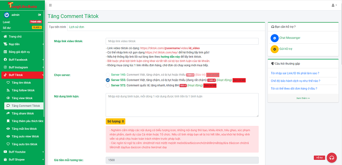Click Xem chi tiết for Server 572

coord(210,85)
